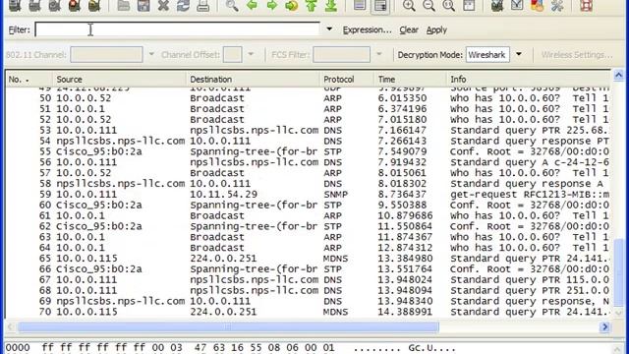Open the list of capture interfaces
Image resolution: width=629 pixels, height=354 pixels.
[15, 5]
